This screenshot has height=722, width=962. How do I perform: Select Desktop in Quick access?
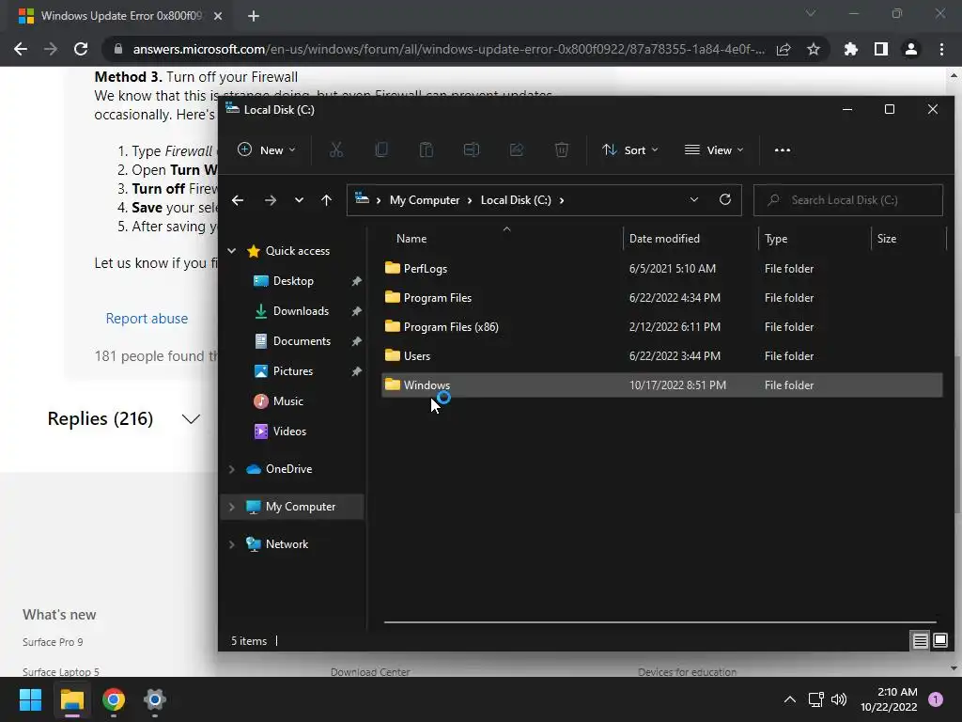293,280
